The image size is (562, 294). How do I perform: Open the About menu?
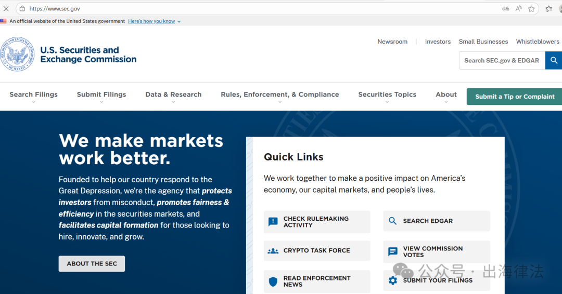[x=446, y=95]
